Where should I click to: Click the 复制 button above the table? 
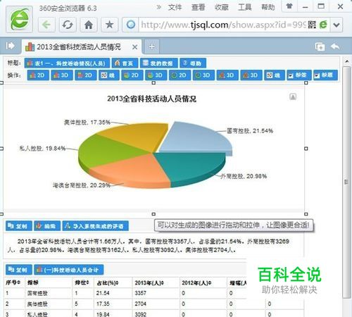(x=19, y=270)
